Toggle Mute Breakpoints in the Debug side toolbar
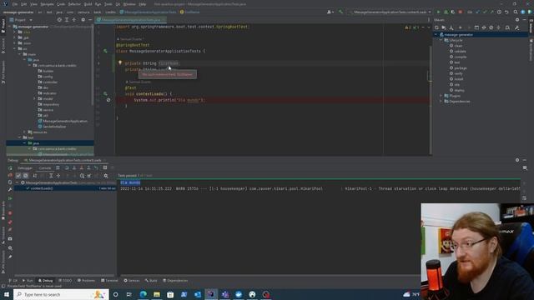This screenshot has width=534, height=300. [x=10, y=230]
